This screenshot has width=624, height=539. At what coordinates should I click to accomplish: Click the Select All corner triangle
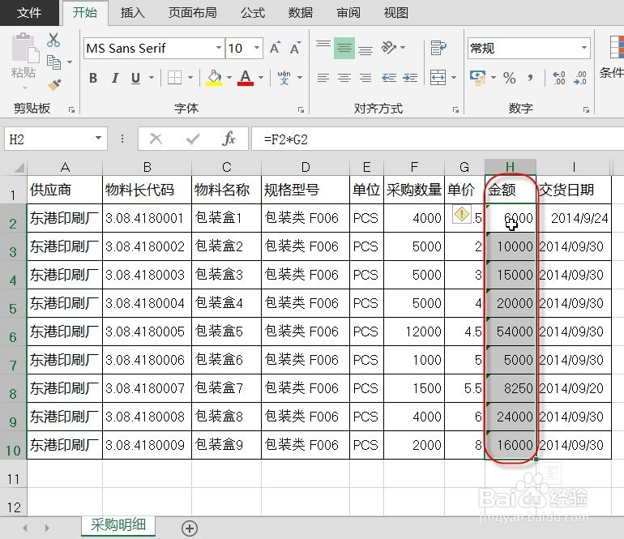[19, 167]
